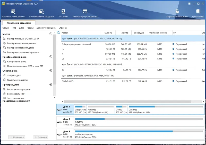This screenshot has width=206, height=145.
Task: Open the Справка menu
Action: click(63, 28)
